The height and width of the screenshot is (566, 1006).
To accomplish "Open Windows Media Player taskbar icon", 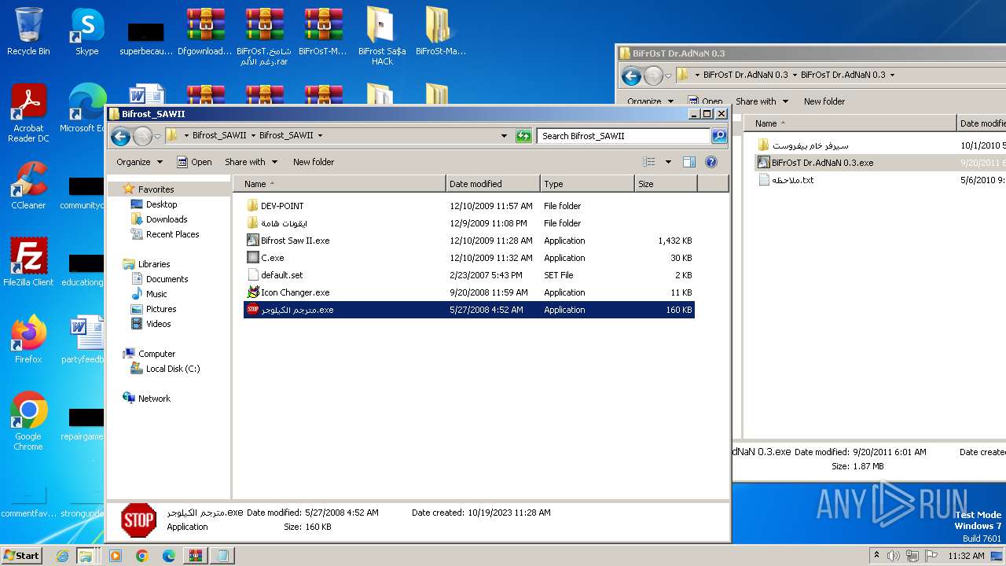I will click(x=116, y=556).
